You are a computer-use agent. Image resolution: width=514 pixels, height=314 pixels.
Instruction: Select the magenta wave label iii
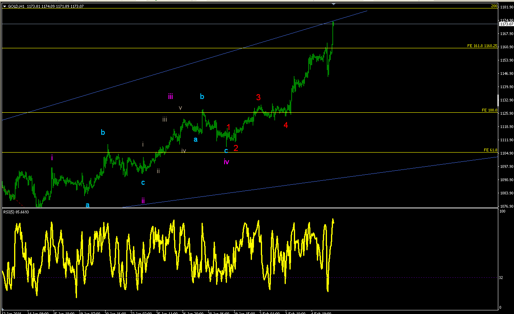[171, 96]
